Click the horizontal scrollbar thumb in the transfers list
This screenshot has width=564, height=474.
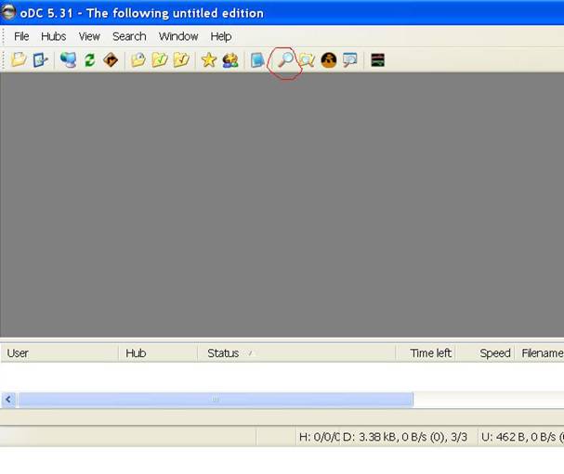(x=215, y=400)
